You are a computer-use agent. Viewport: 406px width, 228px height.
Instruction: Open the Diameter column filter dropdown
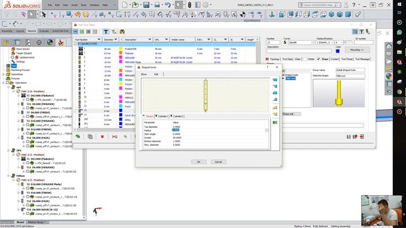115,39
